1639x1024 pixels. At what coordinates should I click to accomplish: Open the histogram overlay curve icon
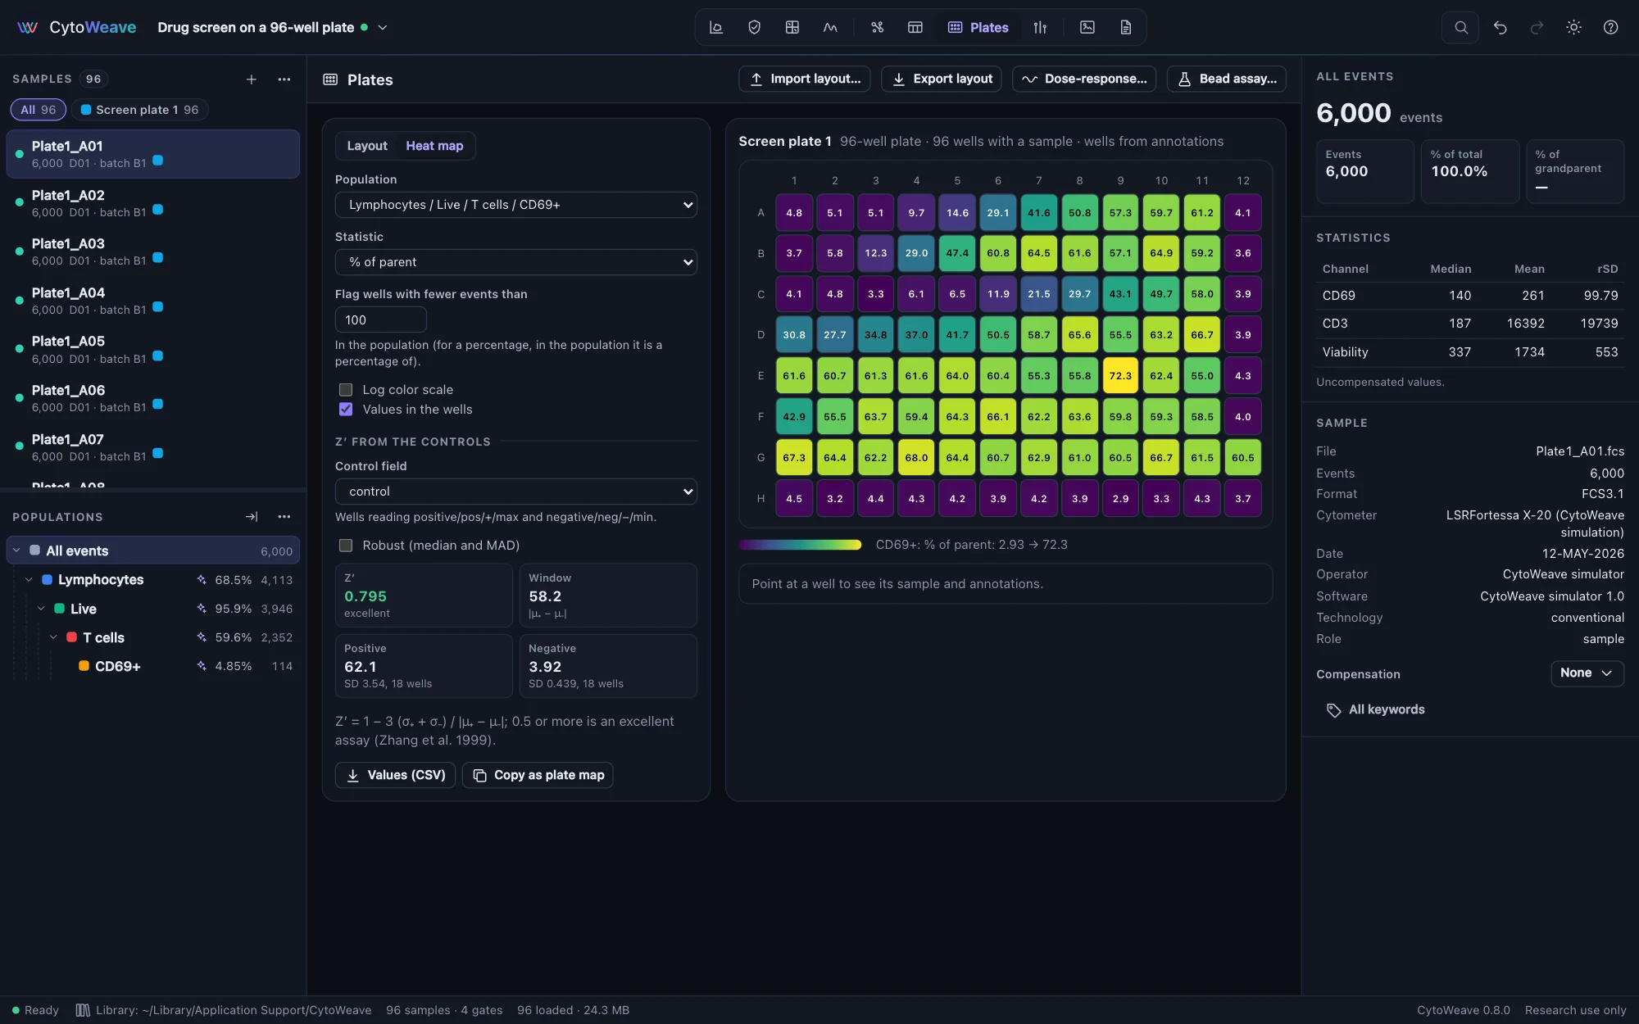tap(830, 27)
